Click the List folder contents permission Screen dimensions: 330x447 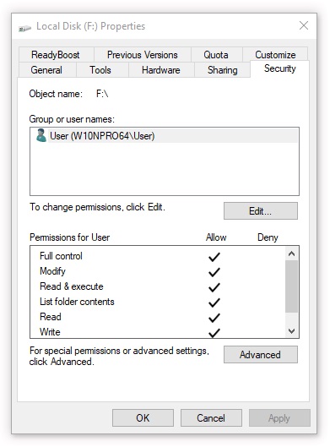[x=158, y=302]
